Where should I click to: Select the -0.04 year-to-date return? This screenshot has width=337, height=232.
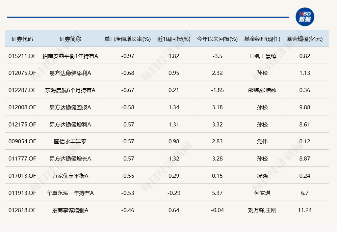click(217, 210)
